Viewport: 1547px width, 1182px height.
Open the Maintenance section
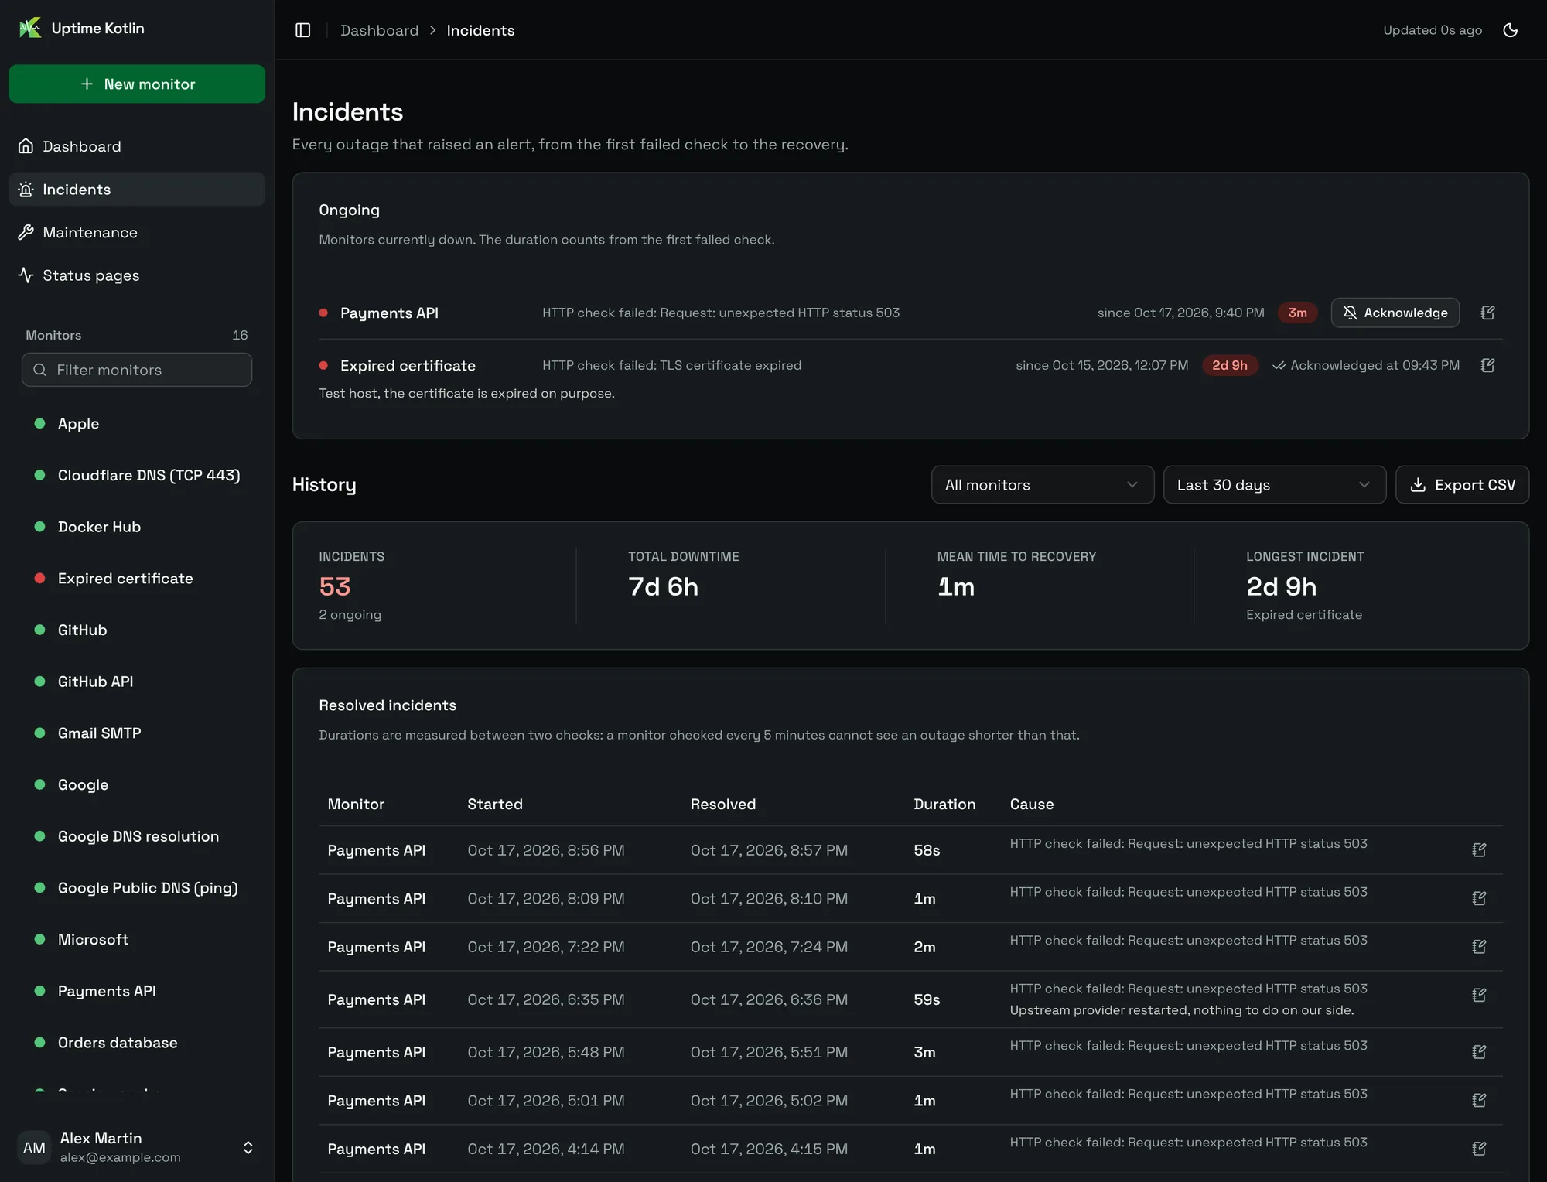coord(137,232)
